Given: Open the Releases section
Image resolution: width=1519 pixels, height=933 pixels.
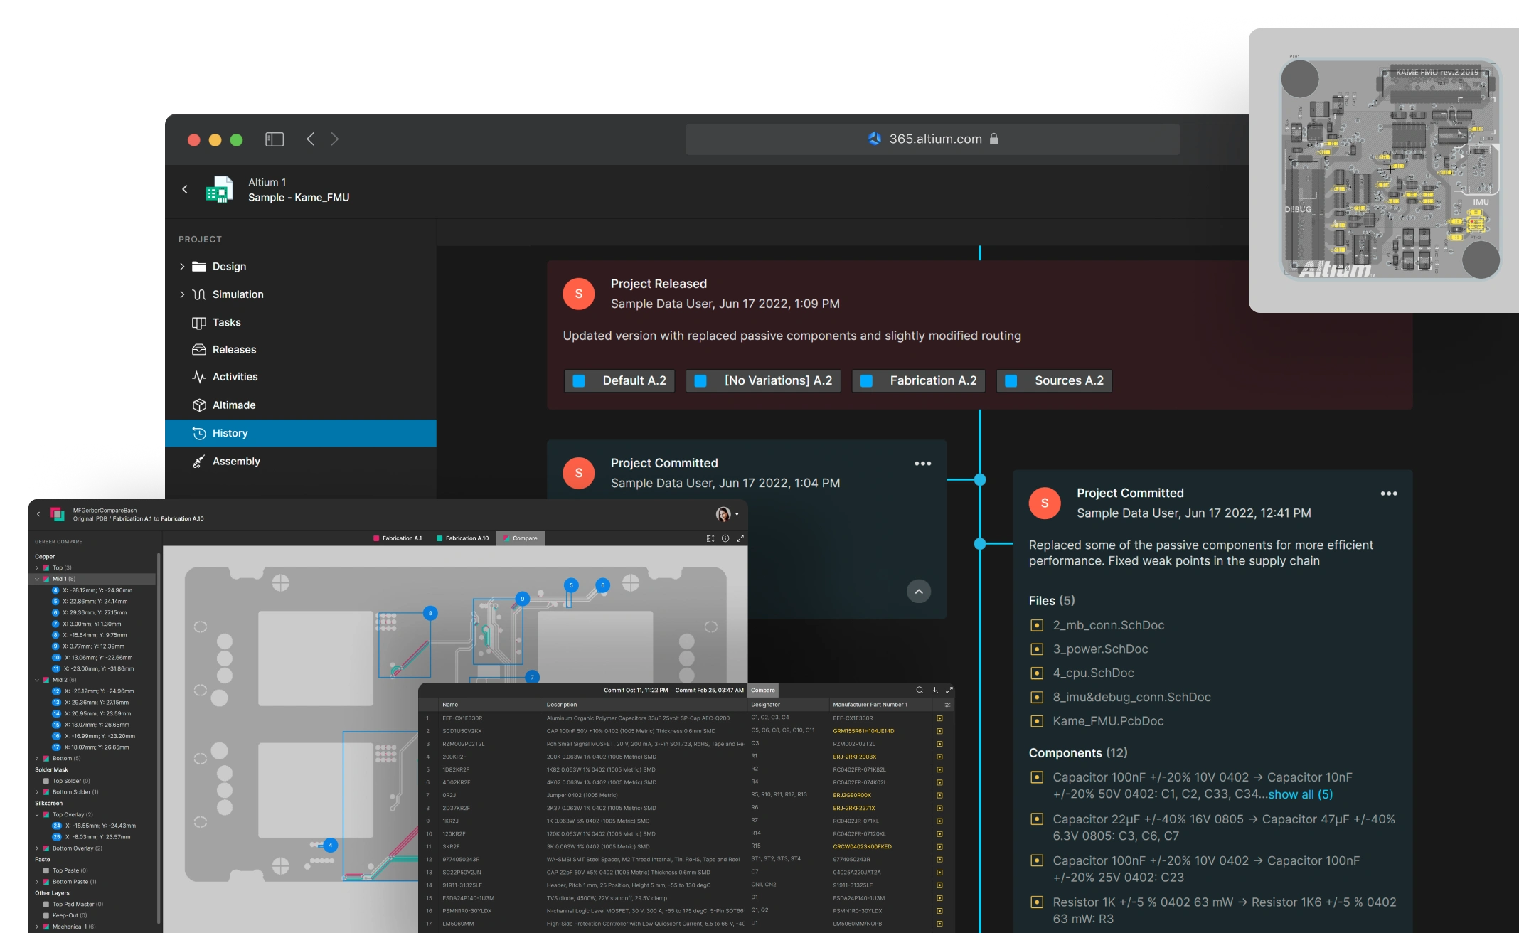Looking at the screenshot, I should click(x=234, y=349).
